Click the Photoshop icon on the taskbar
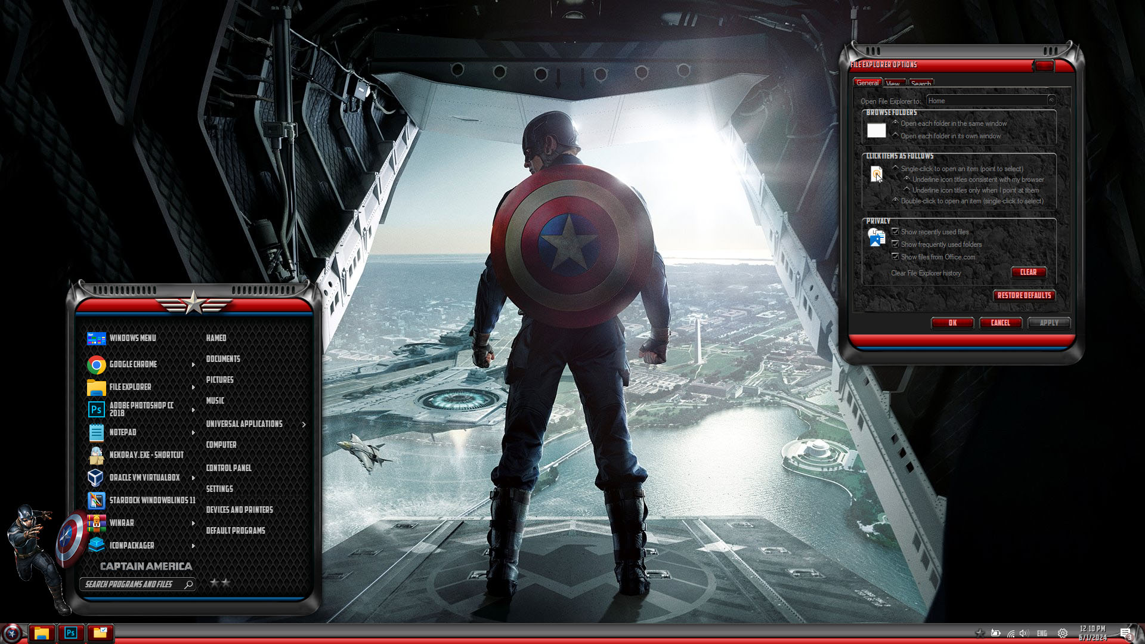 pyautogui.click(x=70, y=633)
